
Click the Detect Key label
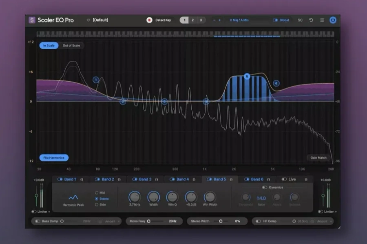click(x=163, y=20)
